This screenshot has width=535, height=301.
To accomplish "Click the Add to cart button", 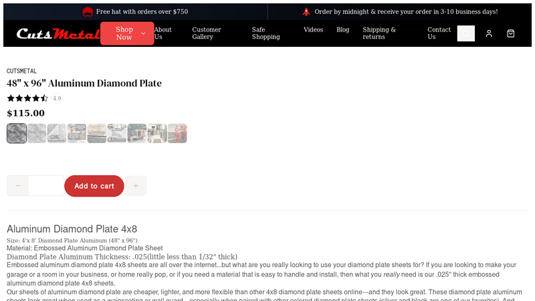I will point(94,186).
